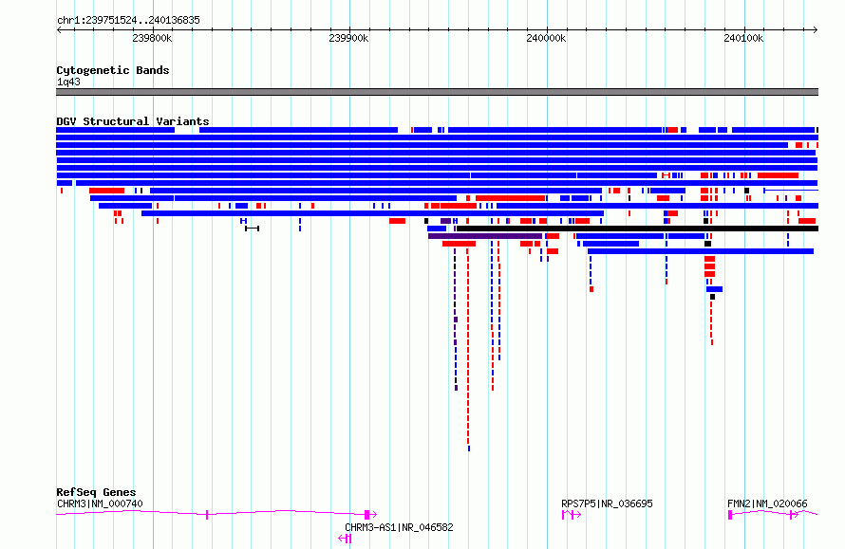Select the RefSeq Genes track title

pyautogui.click(x=96, y=492)
